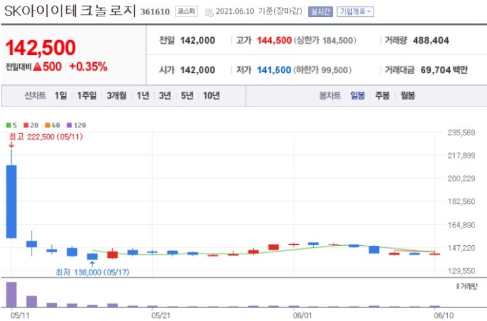The width and height of the screenshot is (487, 321).
Task: Click the large blue 05/11 candlestick
Action: pyautogui.click(x=12, y=201)
